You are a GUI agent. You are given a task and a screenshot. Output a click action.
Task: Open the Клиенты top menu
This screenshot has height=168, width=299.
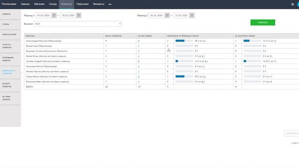[x=66, y=4]
